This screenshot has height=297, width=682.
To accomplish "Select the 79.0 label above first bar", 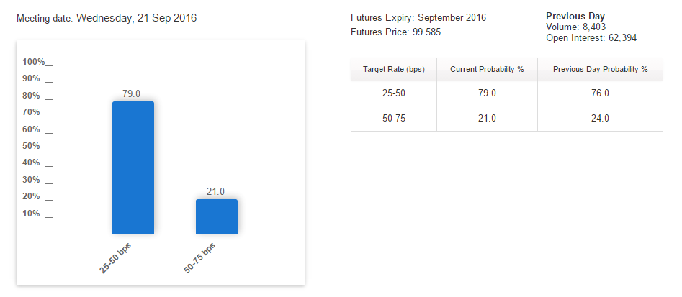I will tap(131, 93).
